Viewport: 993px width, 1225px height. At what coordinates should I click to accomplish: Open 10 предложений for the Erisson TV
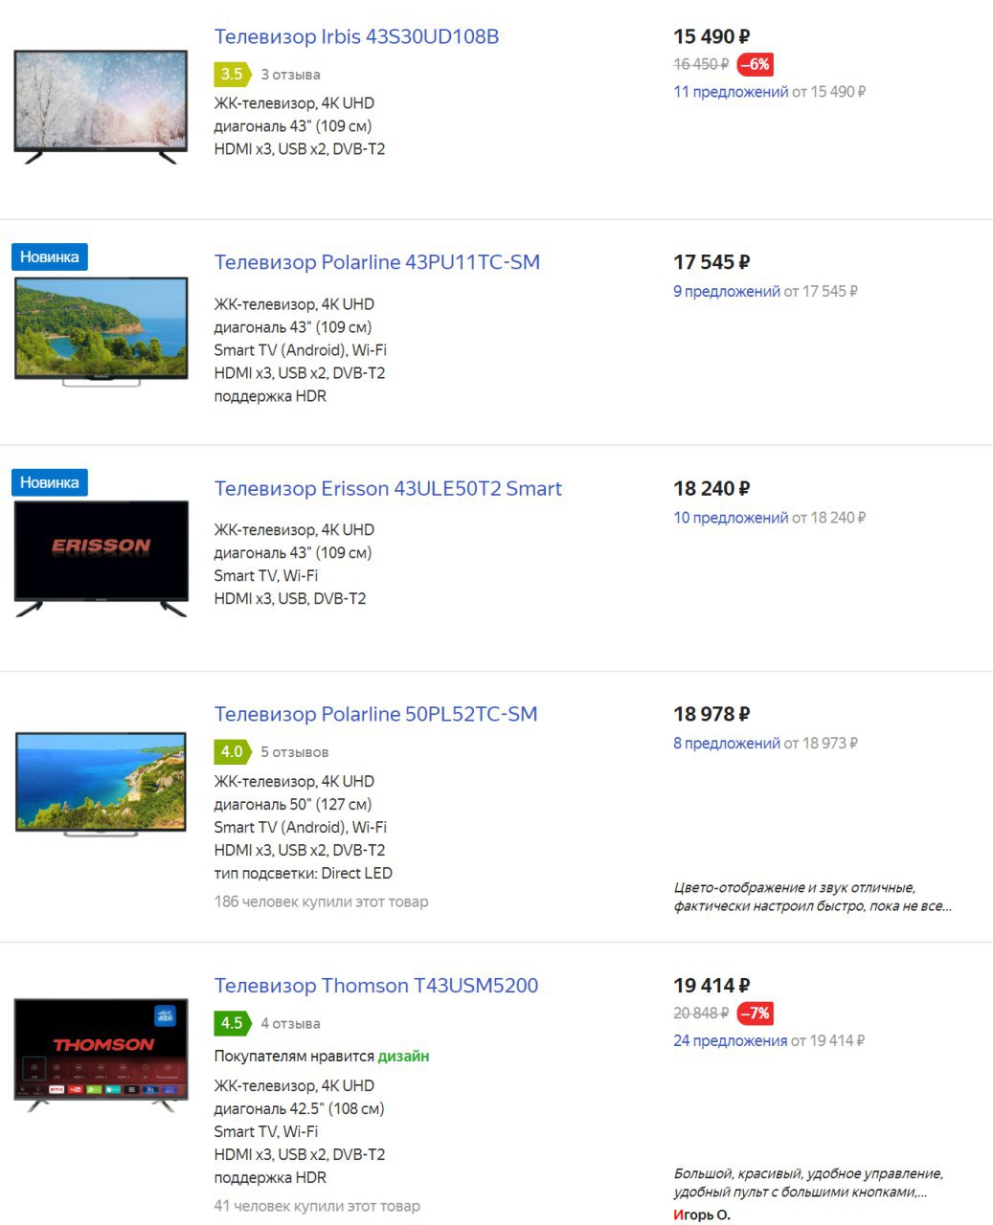[731, 518]
